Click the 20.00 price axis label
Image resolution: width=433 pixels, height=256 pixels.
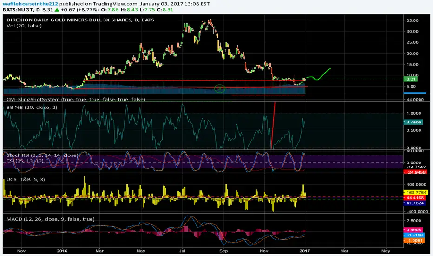412,54
